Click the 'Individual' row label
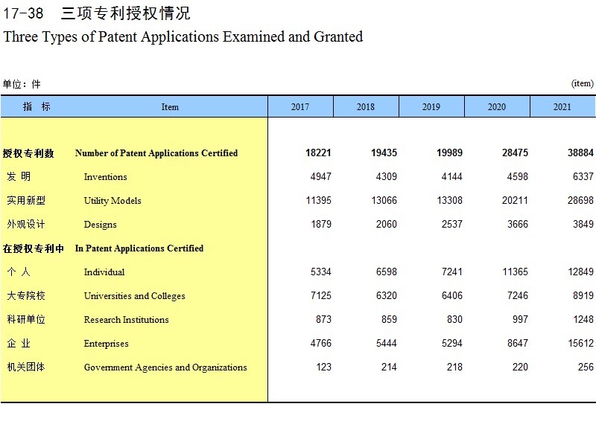The image size is (596, 427). tap(104, 272)
